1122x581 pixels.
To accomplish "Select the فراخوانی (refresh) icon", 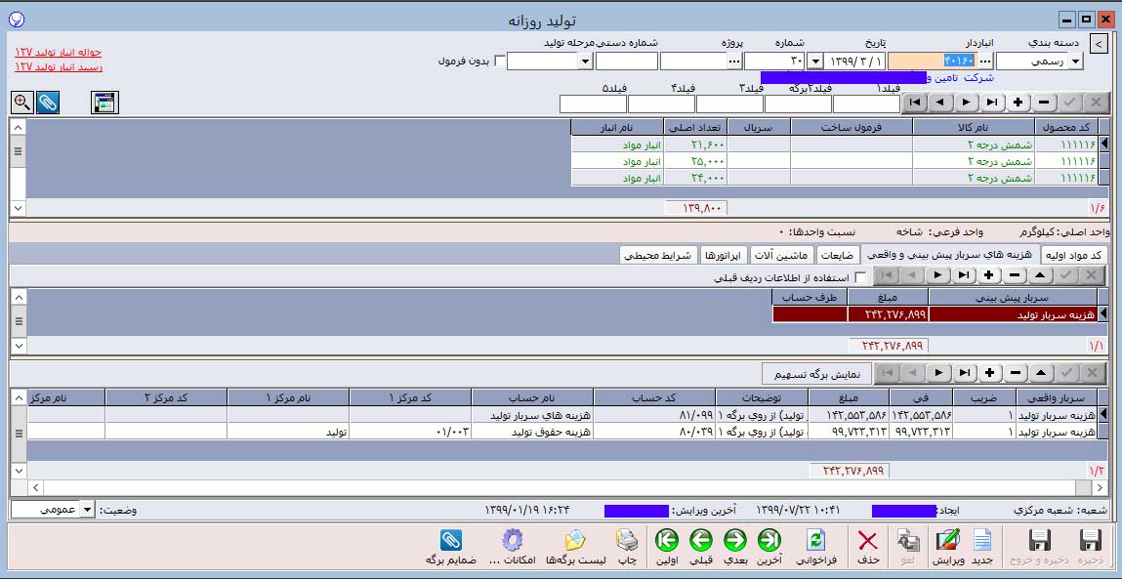I will (x=817, y=540).
